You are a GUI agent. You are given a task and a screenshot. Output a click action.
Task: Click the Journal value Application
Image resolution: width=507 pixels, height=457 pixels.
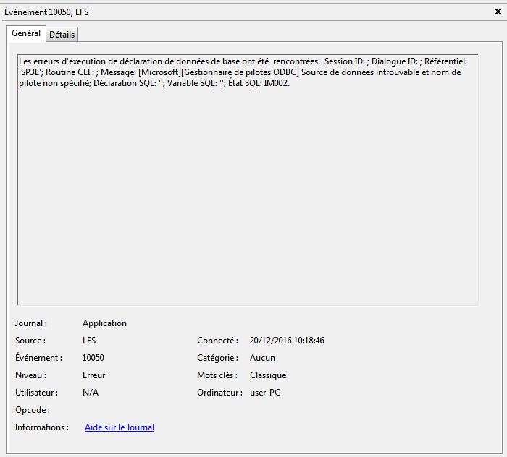click(x=104, y=323)
